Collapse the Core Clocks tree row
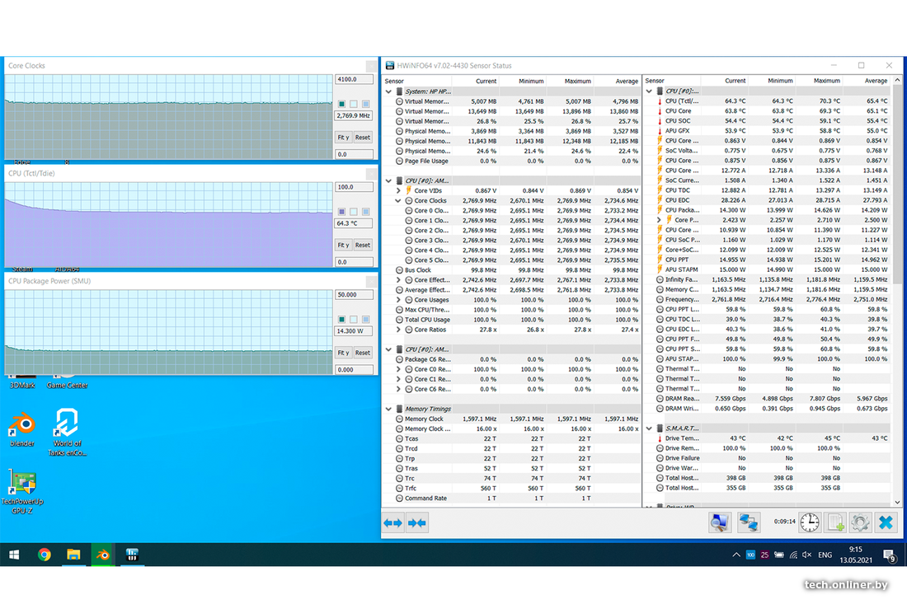 (399, 201)
